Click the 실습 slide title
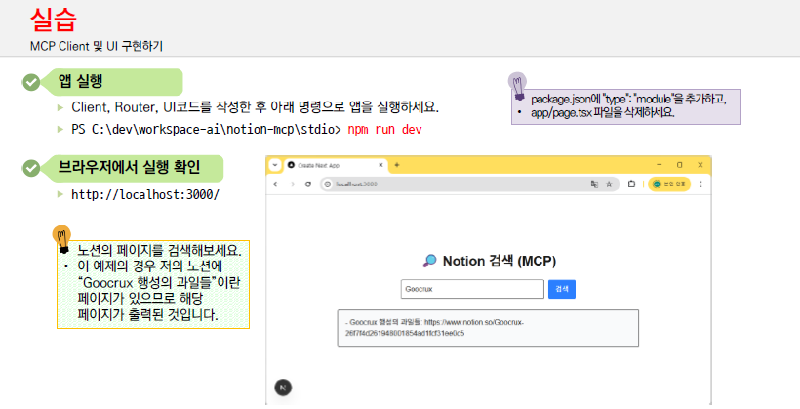This screenshot has height=409, width=800. pos(54,20)
